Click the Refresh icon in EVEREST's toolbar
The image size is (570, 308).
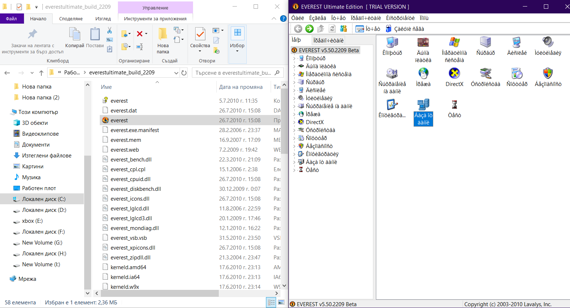(332, 29)
